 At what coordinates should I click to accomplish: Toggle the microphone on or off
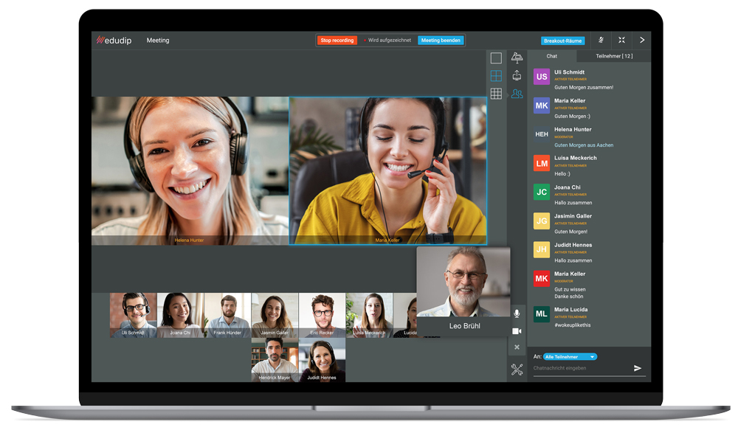tap(517, 314)
